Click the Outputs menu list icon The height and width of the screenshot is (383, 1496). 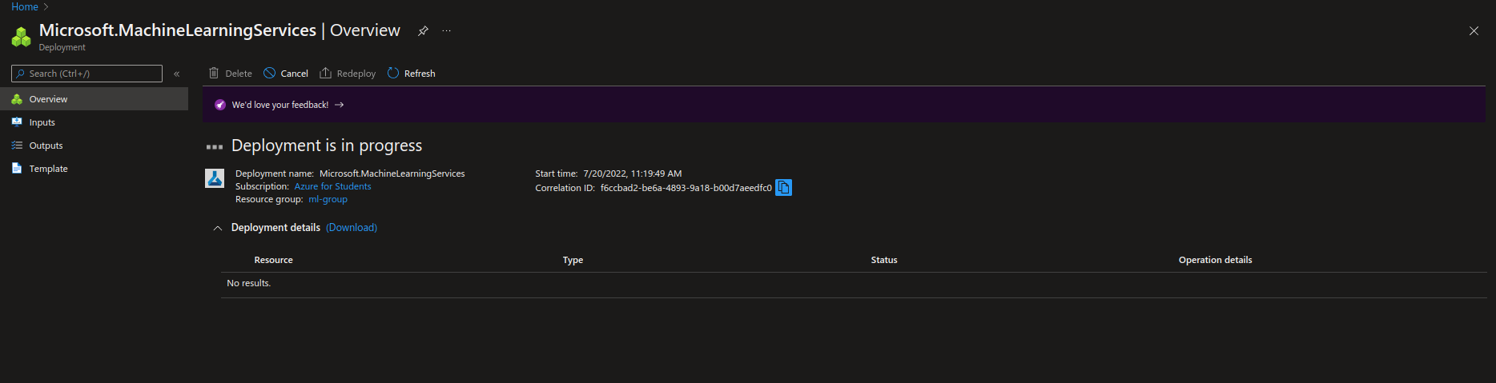(x=17, y=146)
